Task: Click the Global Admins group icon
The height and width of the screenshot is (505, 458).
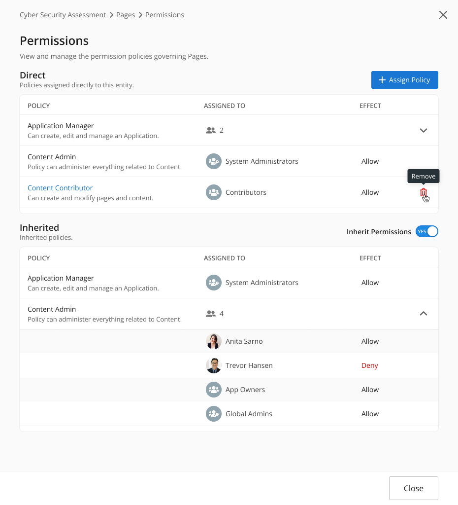Action: point(214,414)
